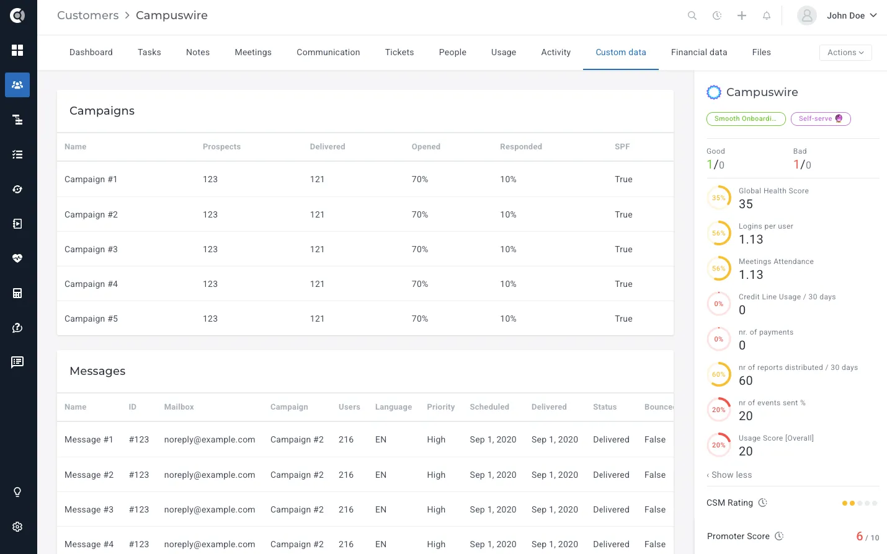Click the Global Health Score 35% gauge
887x554 pixels.
click(719, 198)
